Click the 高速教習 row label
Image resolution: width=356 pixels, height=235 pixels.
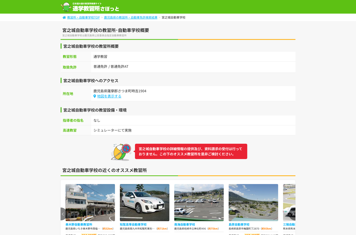pos(70,131)
